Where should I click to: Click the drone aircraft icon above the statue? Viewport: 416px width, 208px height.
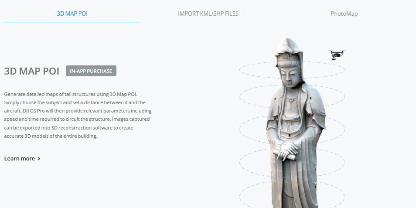click(x=337, y=55)
